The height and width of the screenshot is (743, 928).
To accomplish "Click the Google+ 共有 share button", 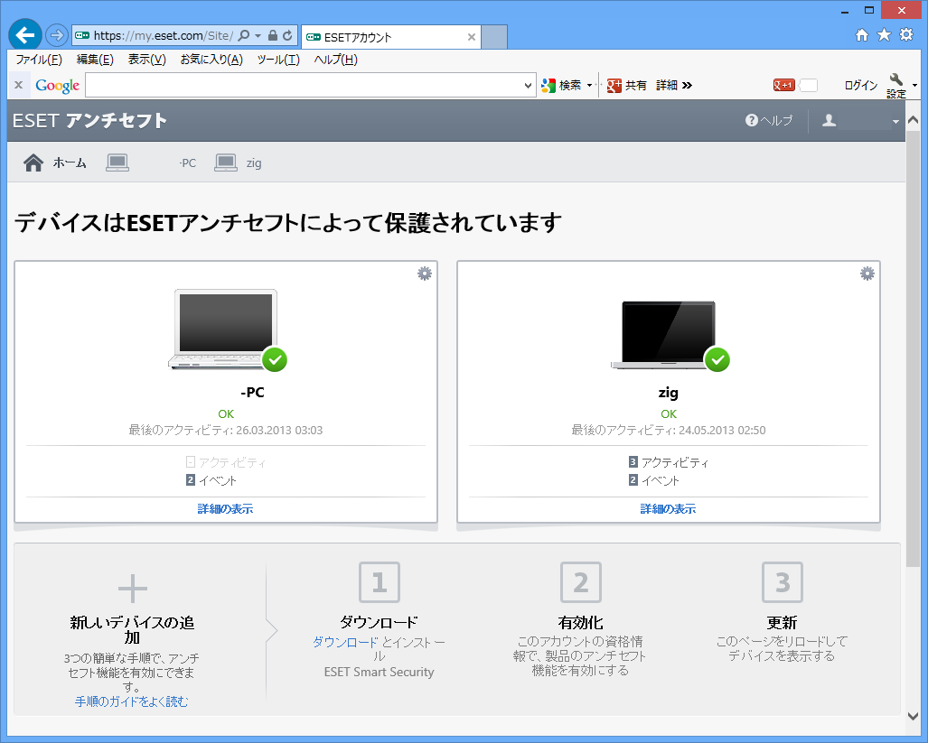I will 627,85.
